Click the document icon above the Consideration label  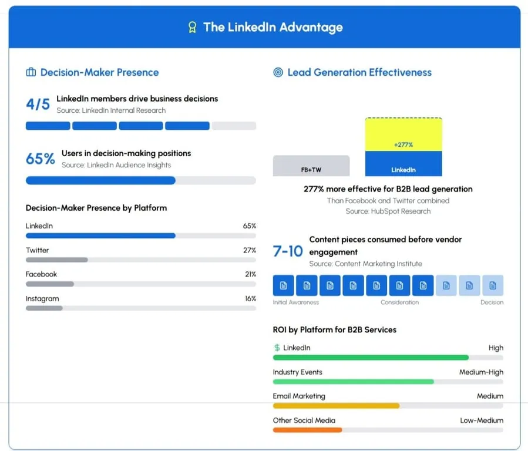[x=399, y=285]
